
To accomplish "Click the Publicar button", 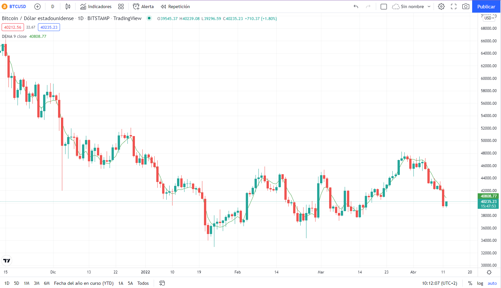I will point(486,6).
